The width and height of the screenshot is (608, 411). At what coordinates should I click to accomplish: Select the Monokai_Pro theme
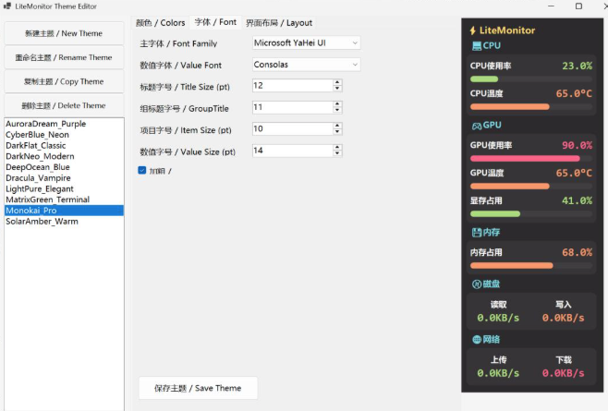click(65, 211)
